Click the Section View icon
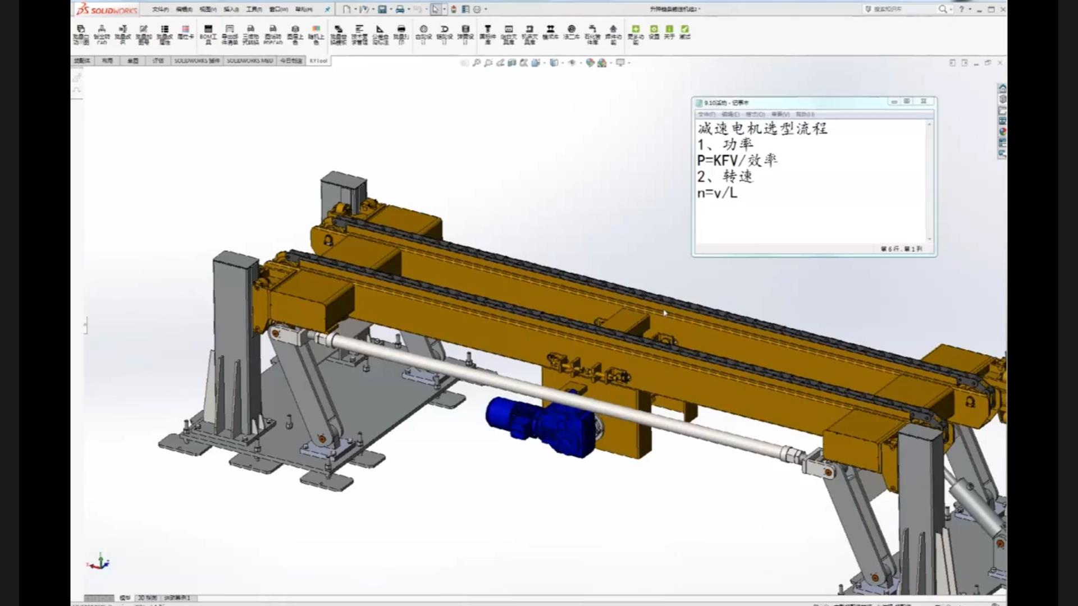The height and width of the screenshot is (606, 1078). point(512,63)
